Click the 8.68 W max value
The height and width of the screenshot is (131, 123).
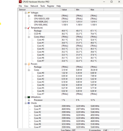pos(93,73)
